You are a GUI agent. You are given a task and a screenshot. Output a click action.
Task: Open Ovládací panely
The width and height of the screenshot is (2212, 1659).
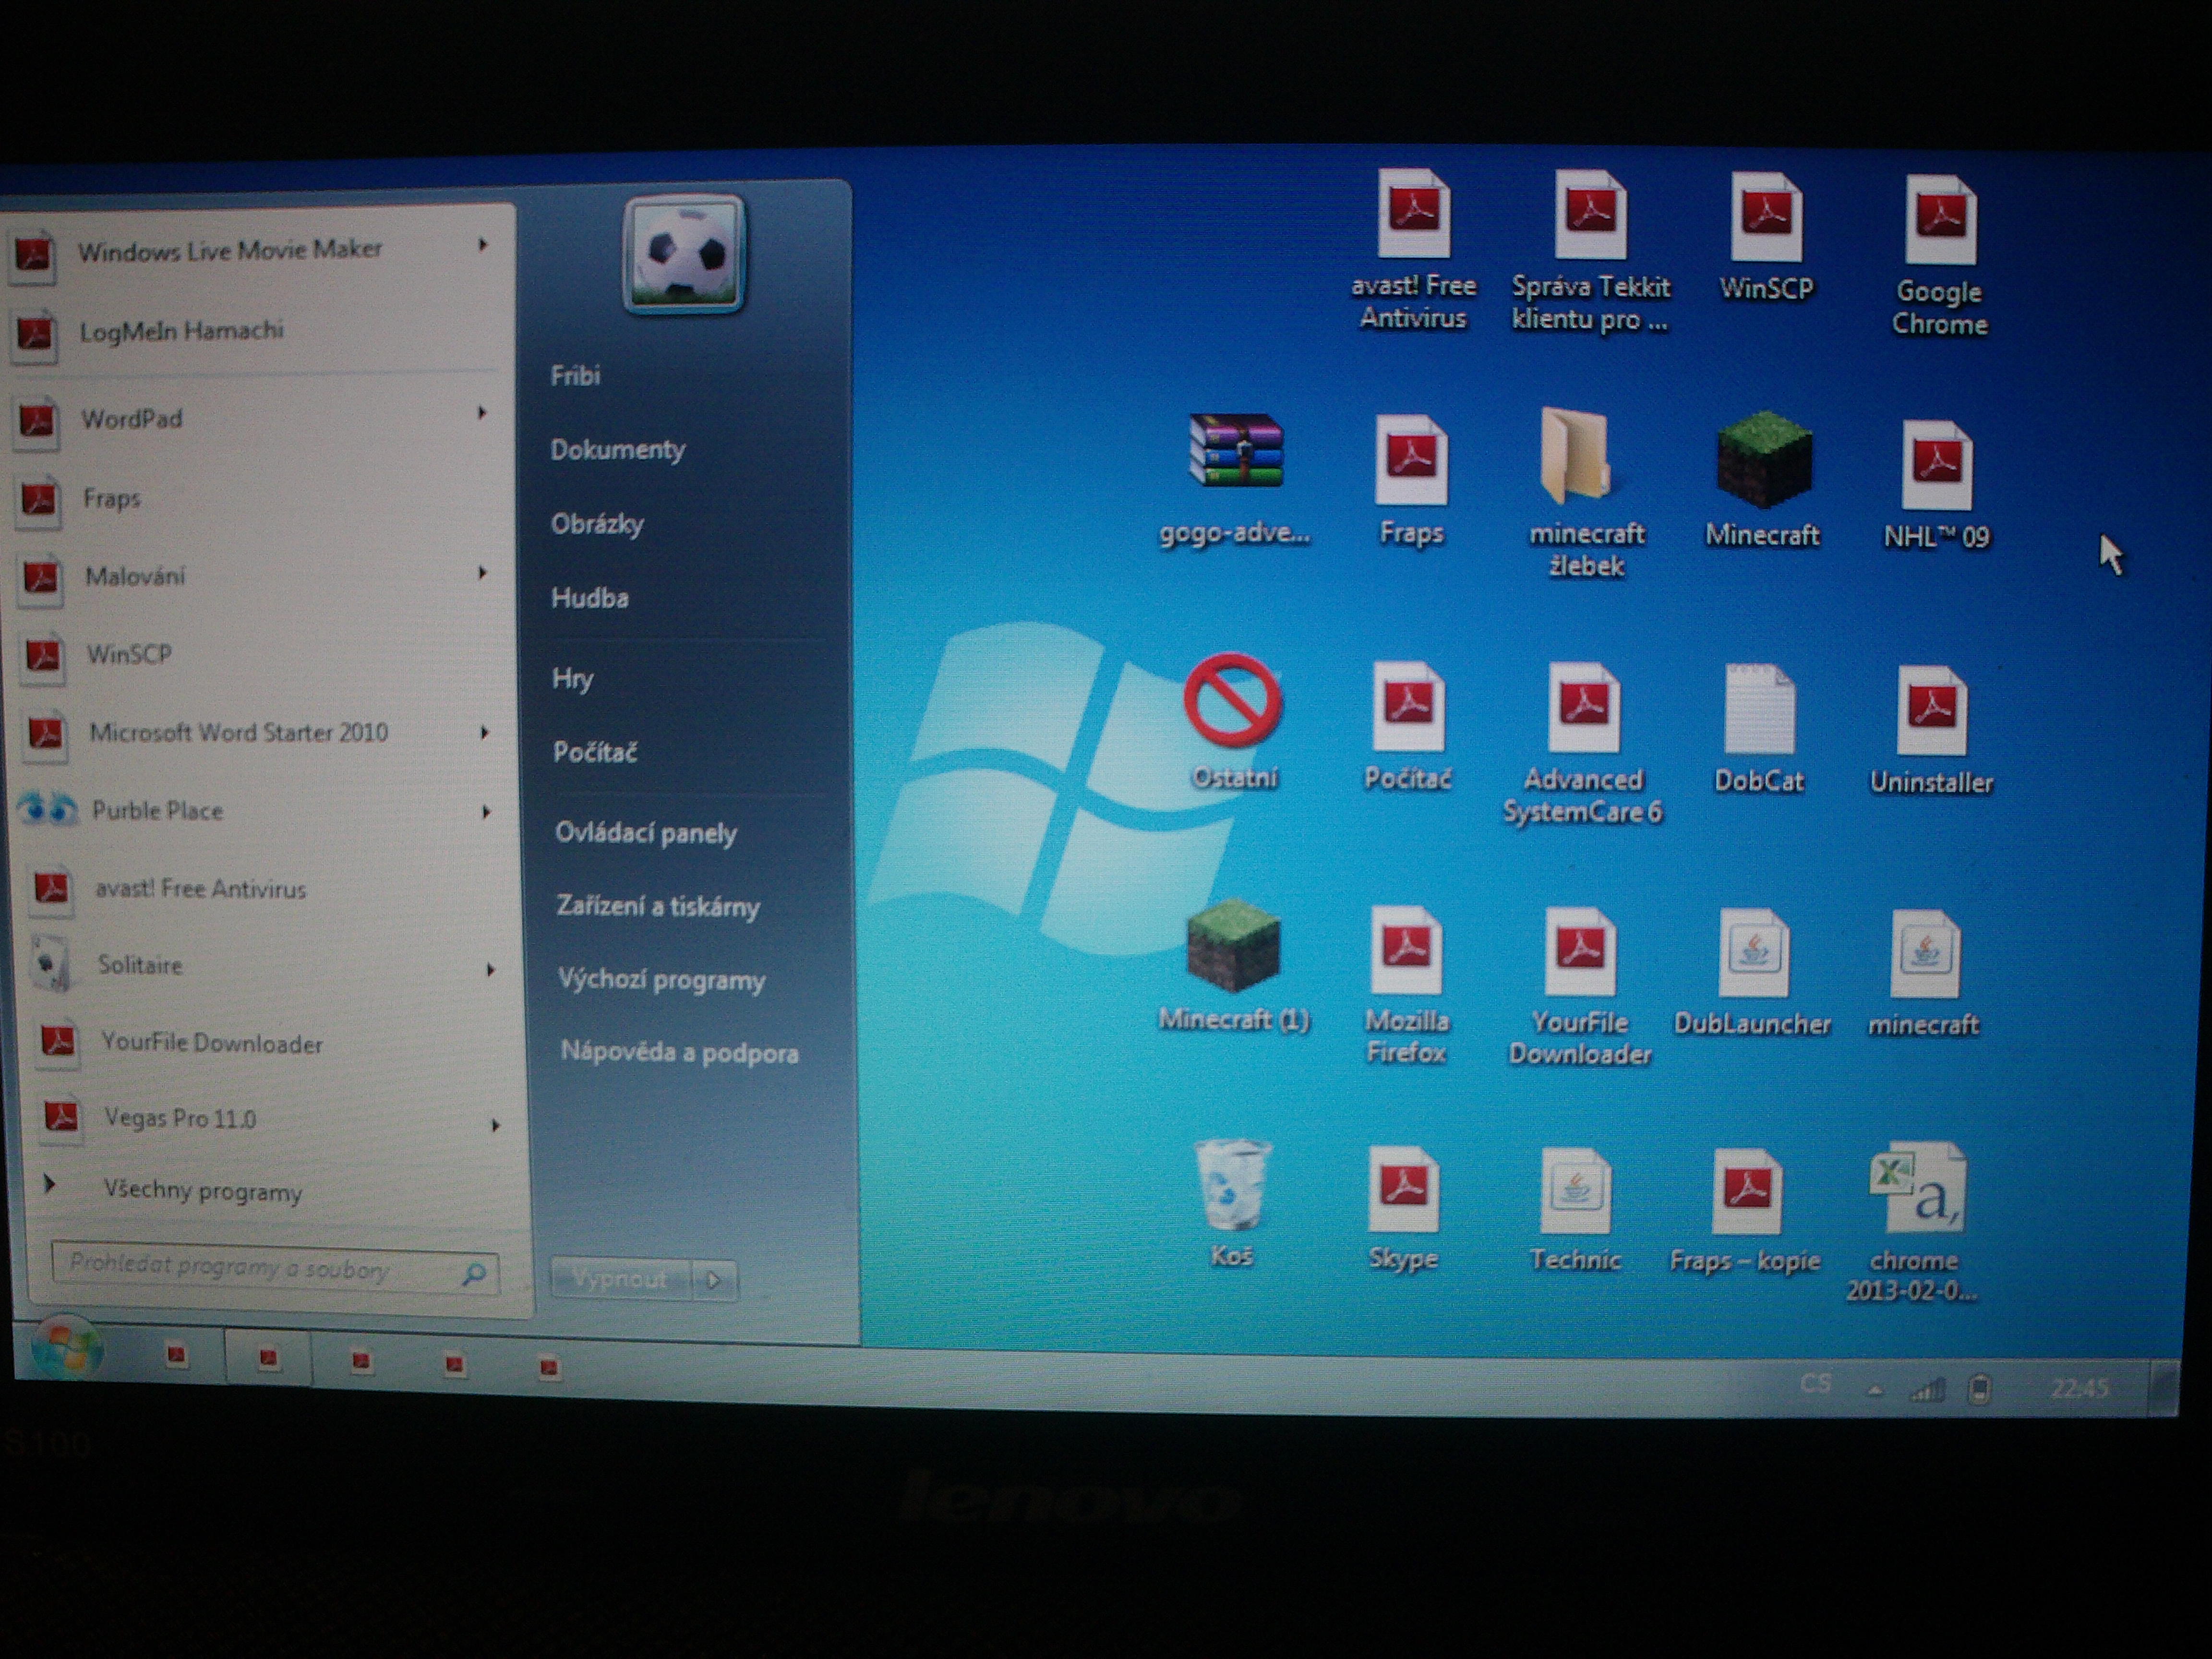pyautogui.click(x=646, y=833)
